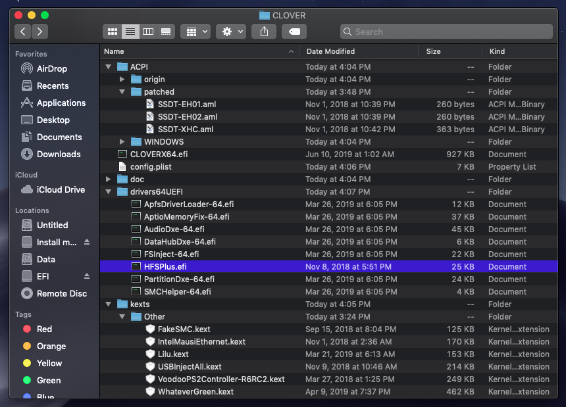The width and height of the screenshot is (566, 407).
Task: Sort by the Size column header
Action: pyautogui.click(x=450, y=51)
